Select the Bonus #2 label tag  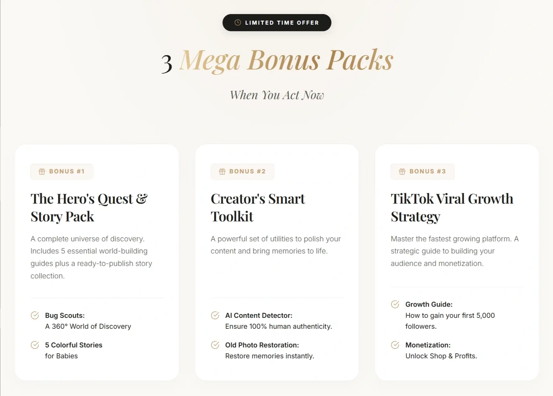pos(242,171)
